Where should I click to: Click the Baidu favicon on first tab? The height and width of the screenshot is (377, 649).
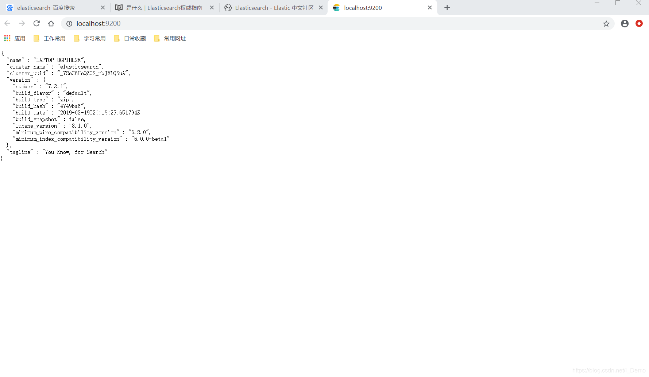click(x=10, y=8)
